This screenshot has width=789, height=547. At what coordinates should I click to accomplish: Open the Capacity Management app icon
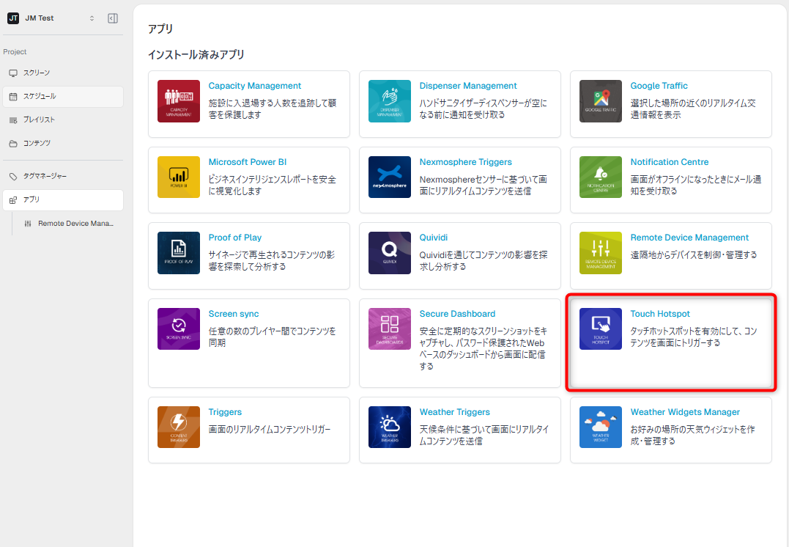179,101
